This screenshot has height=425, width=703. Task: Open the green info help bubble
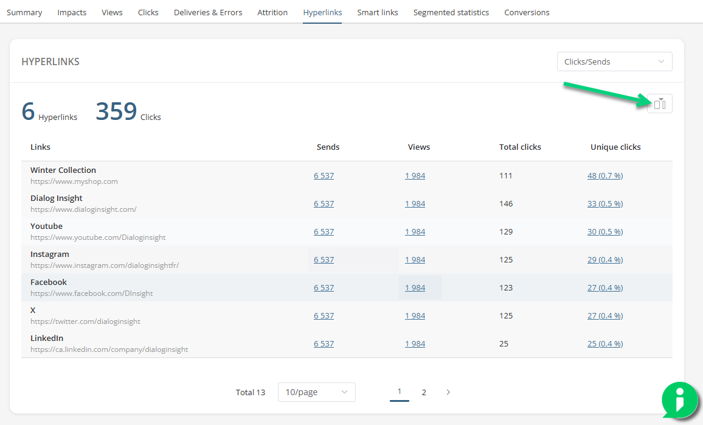coord(680,400)
